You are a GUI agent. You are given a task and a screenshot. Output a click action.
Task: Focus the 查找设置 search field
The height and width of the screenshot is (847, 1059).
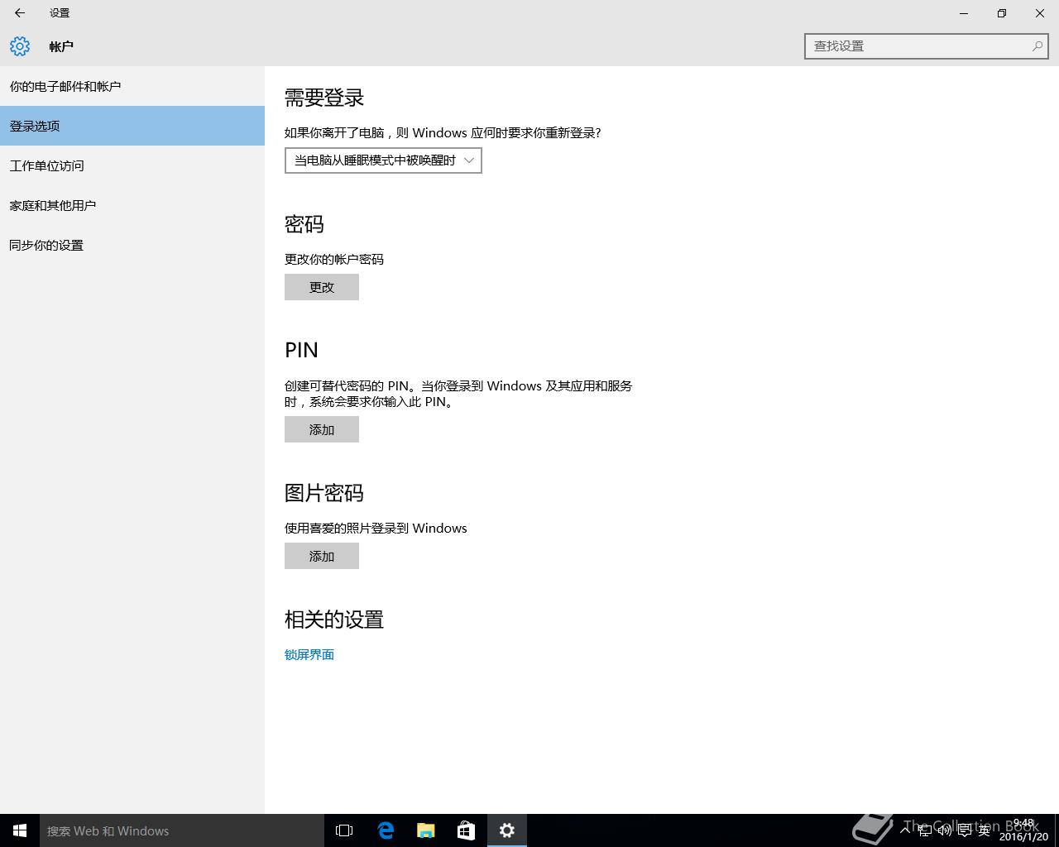coord(927,46)
